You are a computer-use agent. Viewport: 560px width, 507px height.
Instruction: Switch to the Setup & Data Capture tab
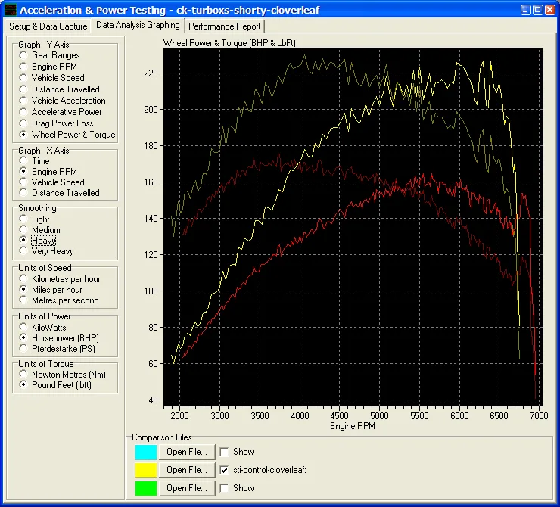pos(49,26)
